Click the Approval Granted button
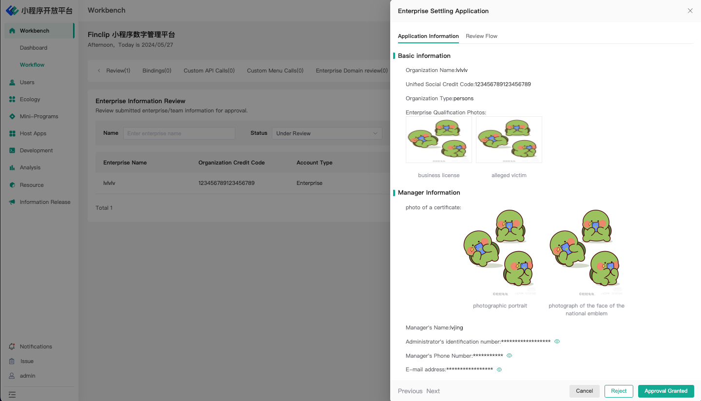Viewport: 701px width, 401px height. point(666,391)
